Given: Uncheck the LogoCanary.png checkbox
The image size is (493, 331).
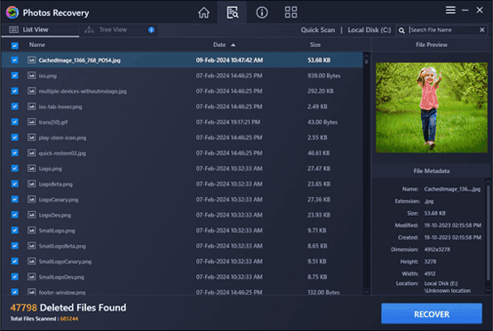Looking at the screenshot, I should [15, 200].
